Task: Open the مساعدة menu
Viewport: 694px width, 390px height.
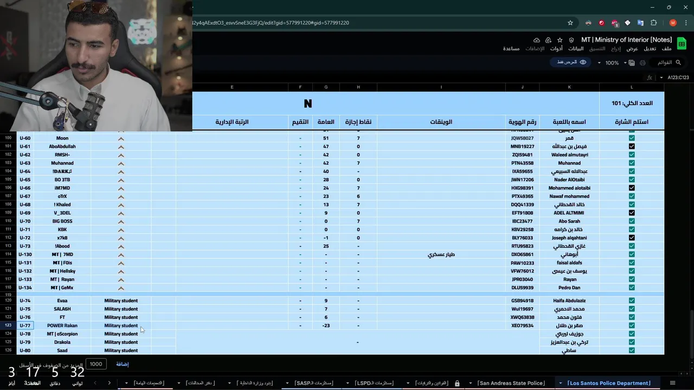Action: (511, 49)
